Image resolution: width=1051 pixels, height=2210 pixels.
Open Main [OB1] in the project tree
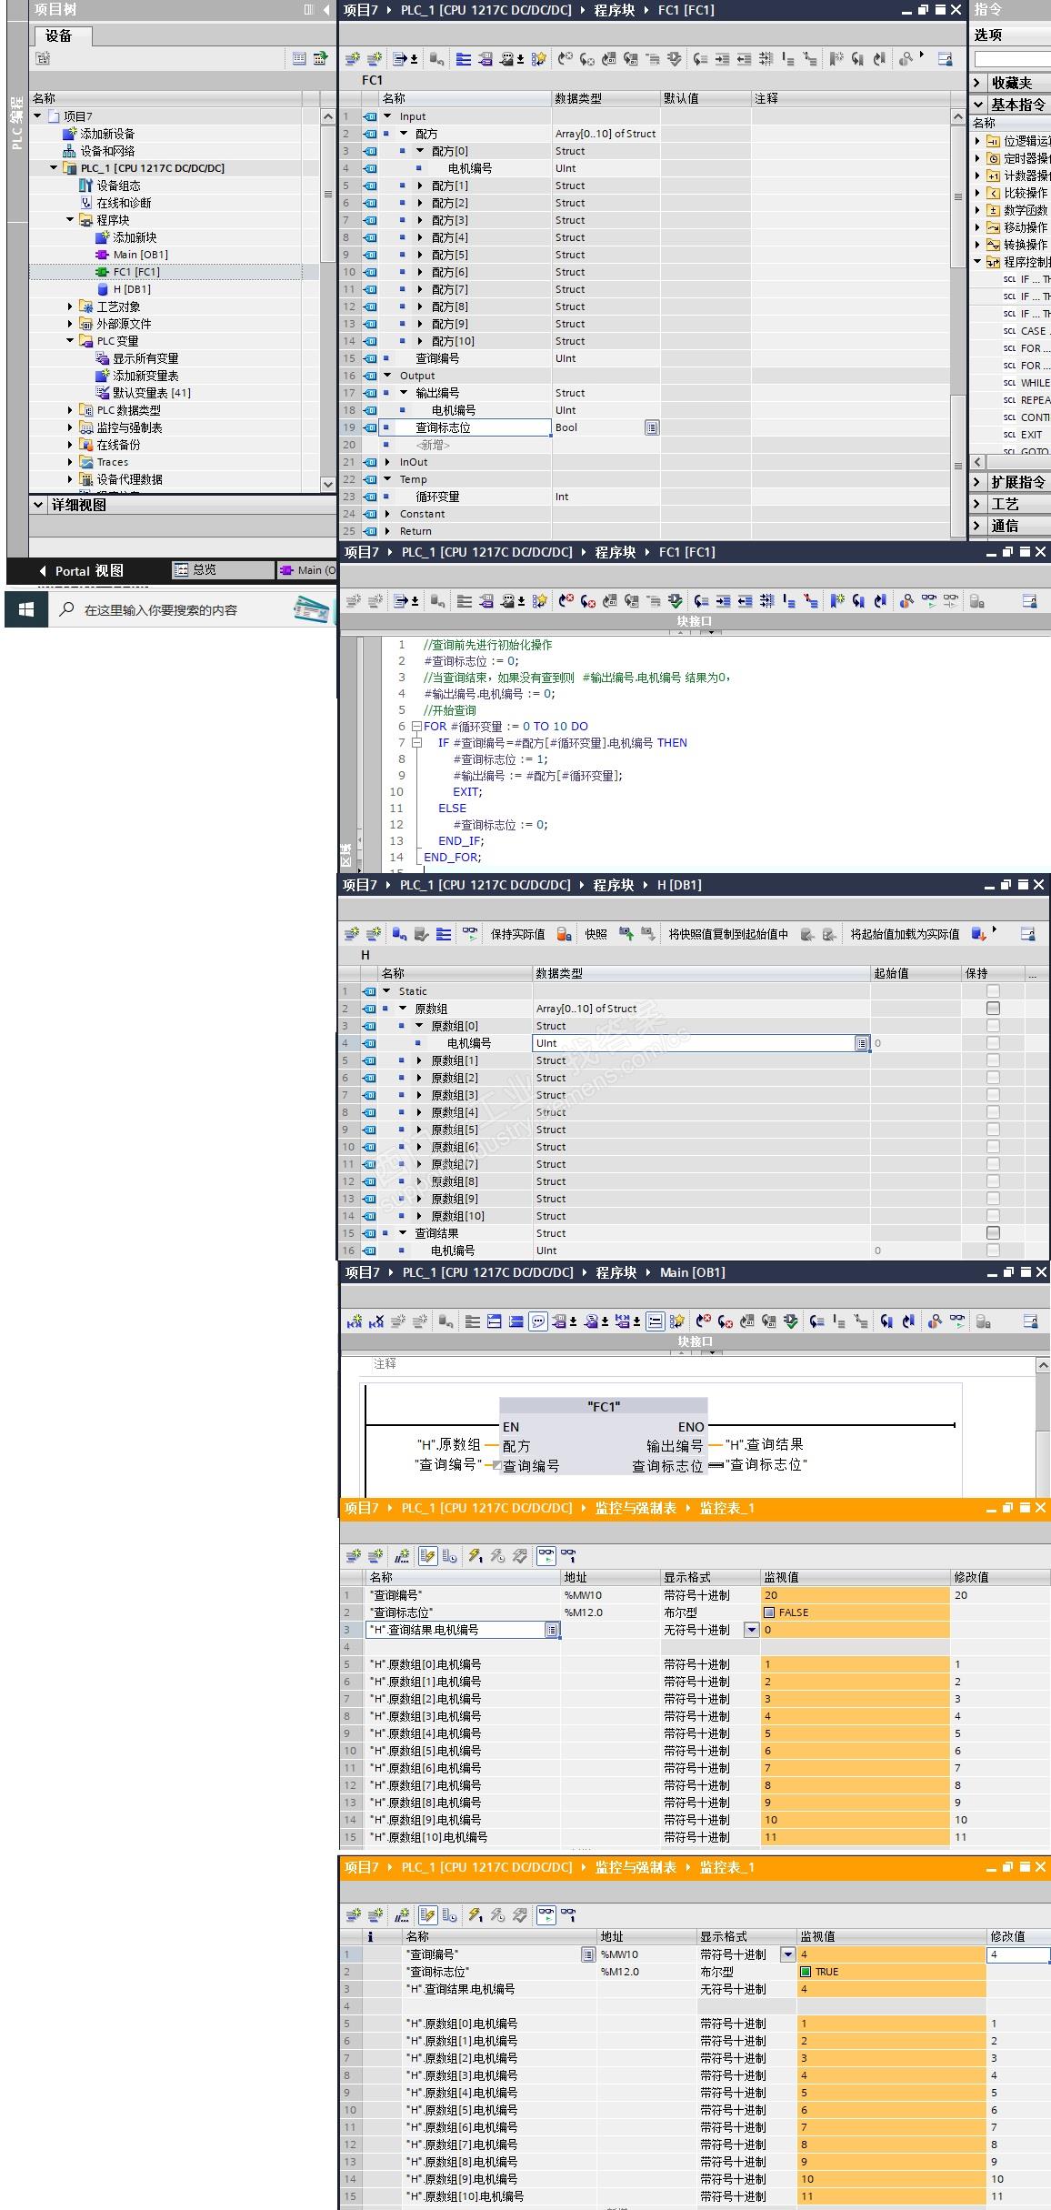click(x=140, y=255)
